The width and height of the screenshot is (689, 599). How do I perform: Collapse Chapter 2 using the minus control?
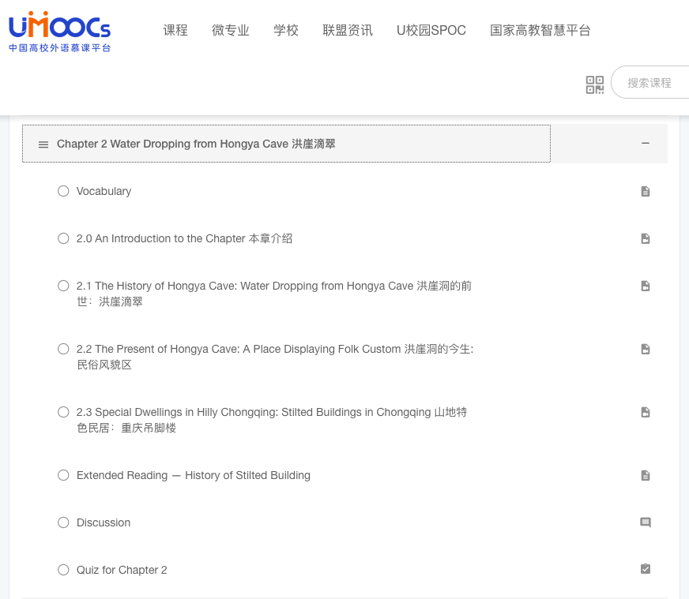(x=646, y=144)
